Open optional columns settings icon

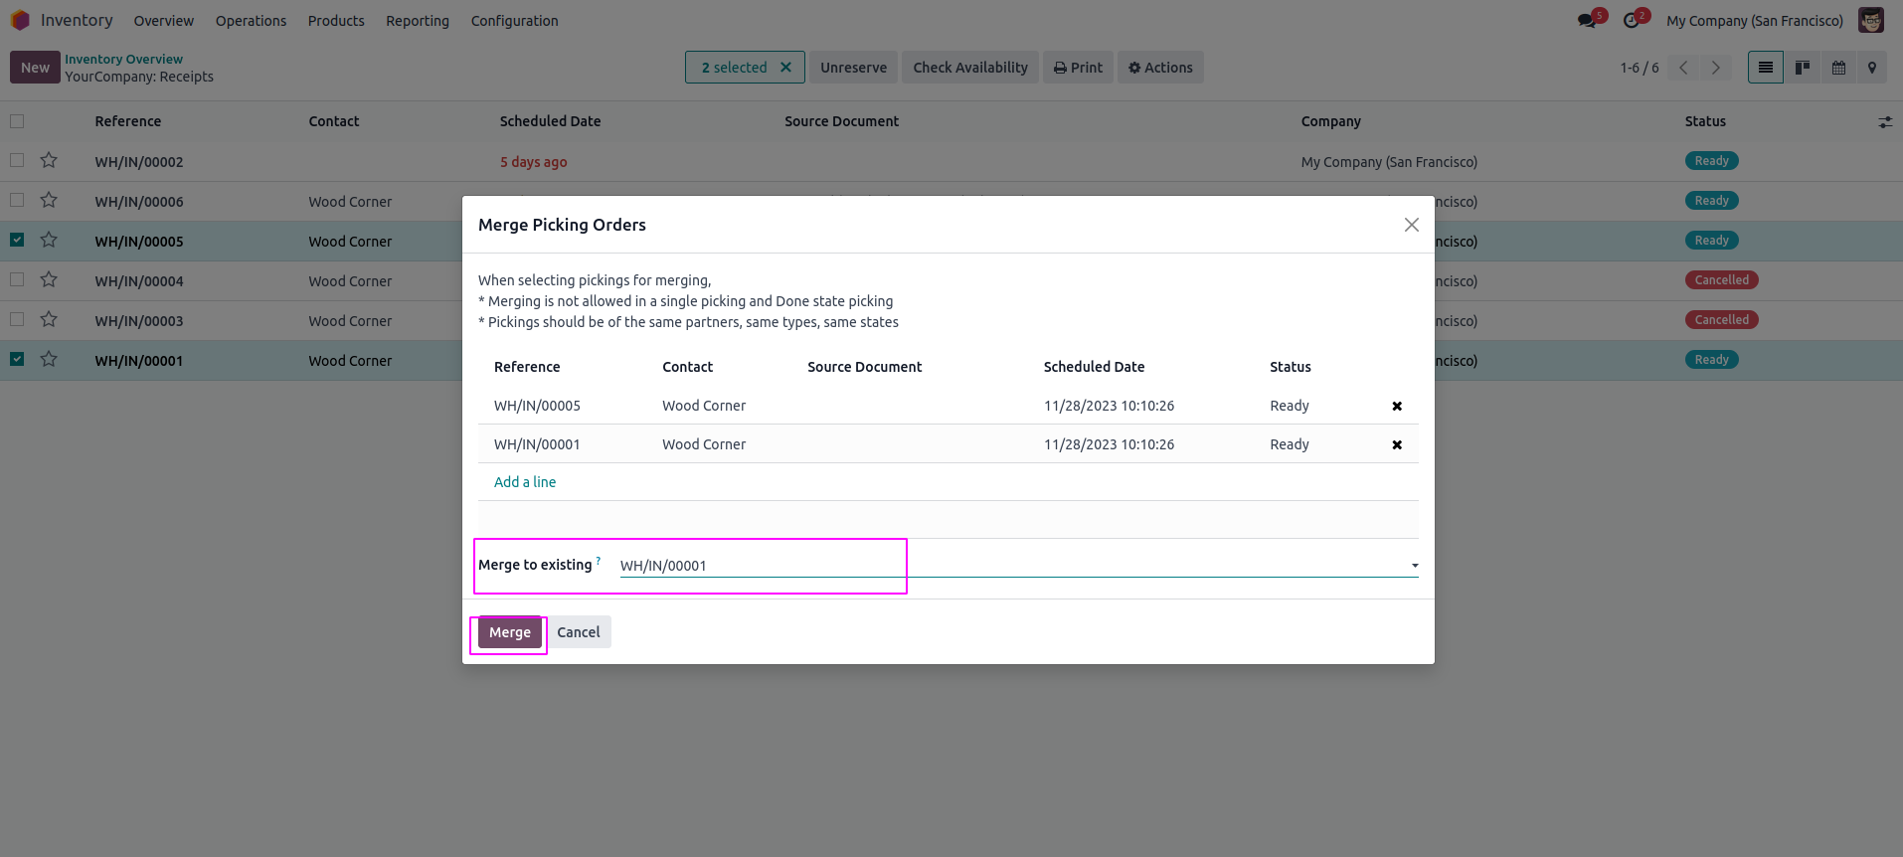[1885, 122]
